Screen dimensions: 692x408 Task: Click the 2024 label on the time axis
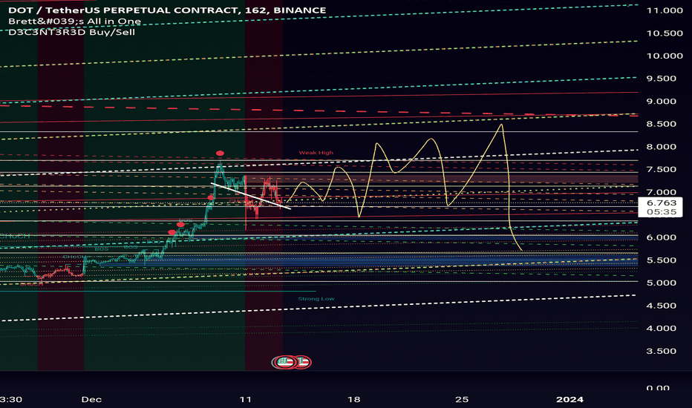569,399
